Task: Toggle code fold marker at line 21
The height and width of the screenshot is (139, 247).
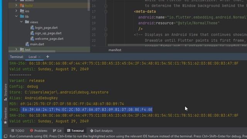Action: coord(106,35)
